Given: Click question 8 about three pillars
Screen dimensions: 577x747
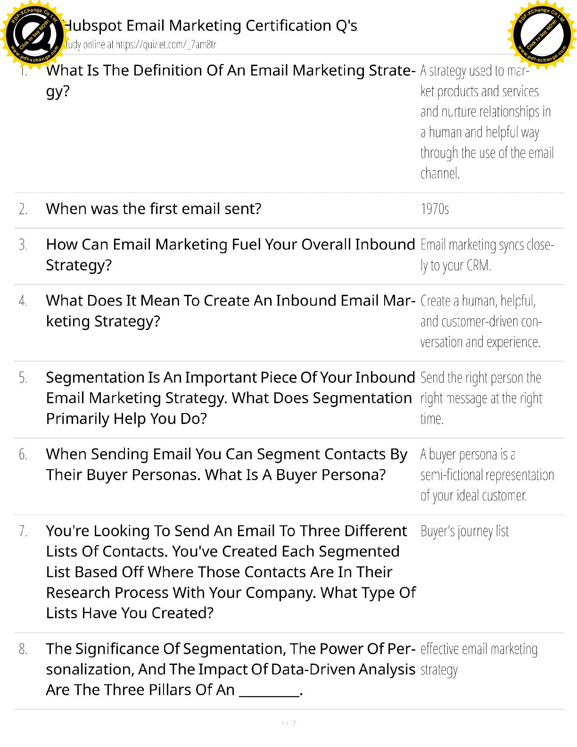Looking at the screenshot, I should click(x=230, y=669).
